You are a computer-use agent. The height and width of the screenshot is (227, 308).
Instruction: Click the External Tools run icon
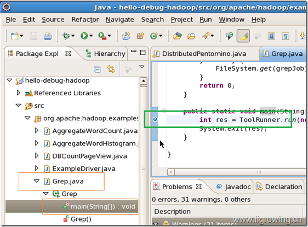[x=102, y=36]
